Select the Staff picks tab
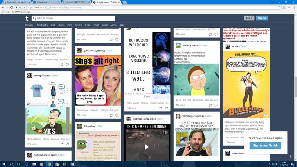Viewport: 297px width, 167px height. pyautogui.click(x=42, y=25)
